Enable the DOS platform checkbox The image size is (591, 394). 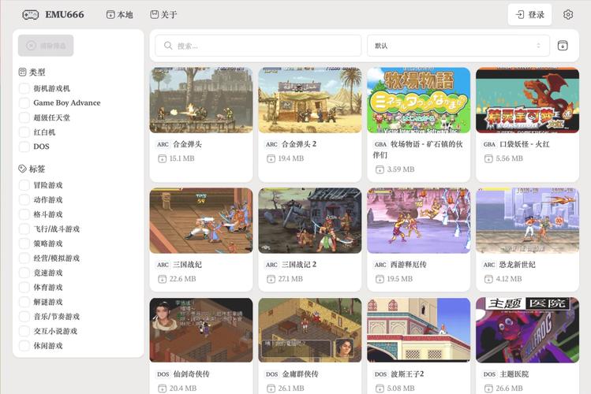[x=24, y=147]
